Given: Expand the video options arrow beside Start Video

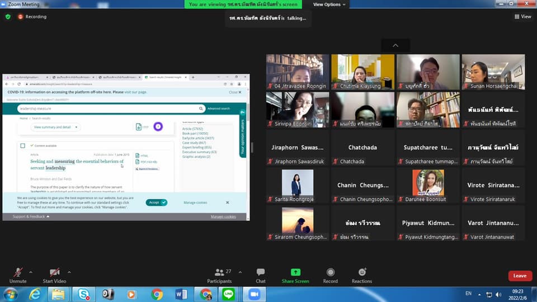Looking at the screenshot, I should coord(72,272).
